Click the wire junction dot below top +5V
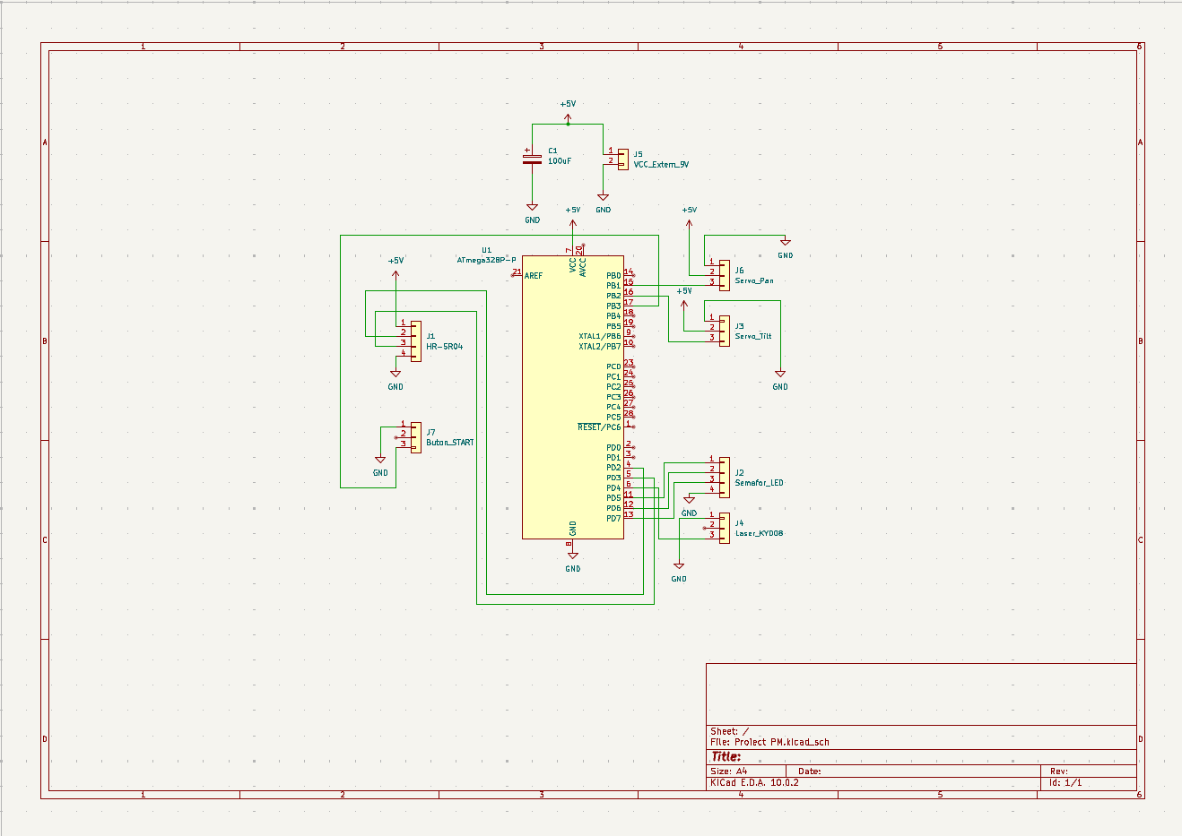1182x836 pixels. (568, 124)
